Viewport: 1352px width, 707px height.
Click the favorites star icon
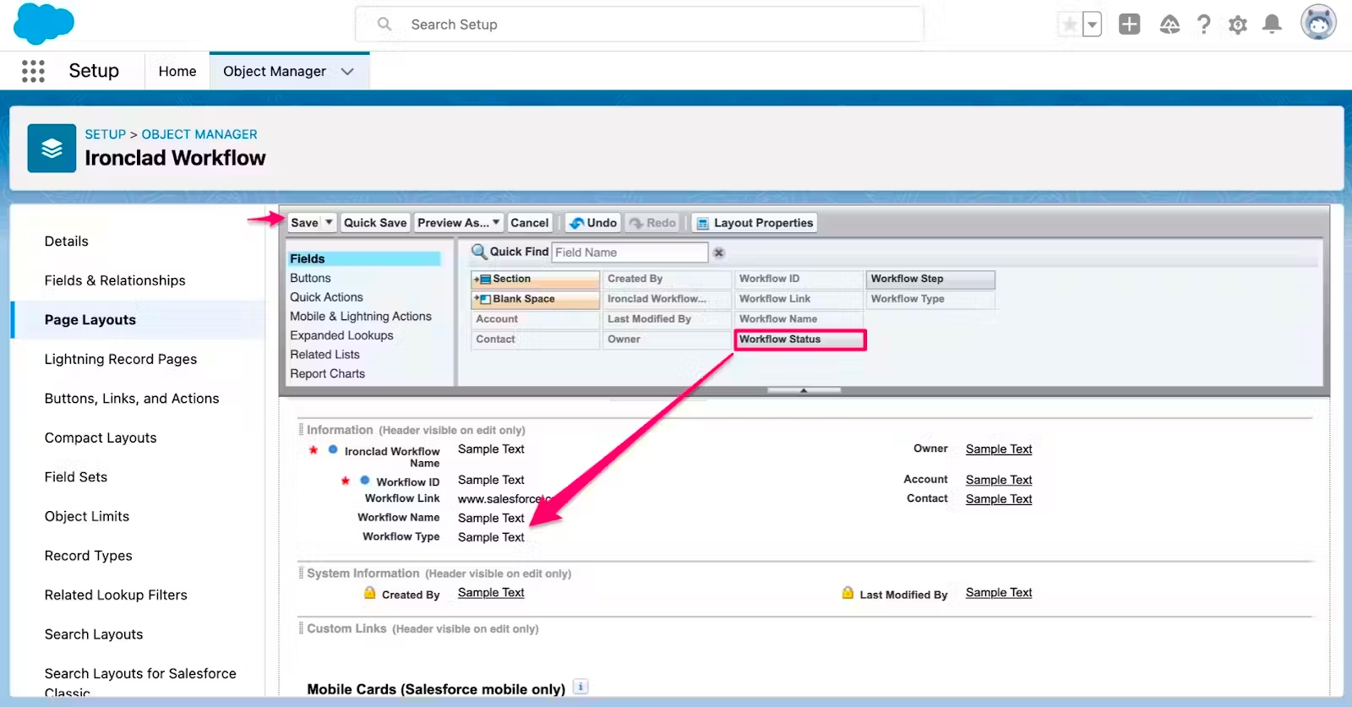pos(1070,24)
